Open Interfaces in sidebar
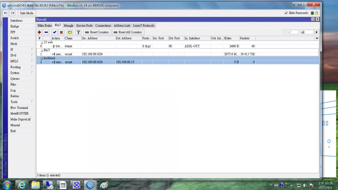This screenshot has width=338, height=190. (x=16, y=21)
